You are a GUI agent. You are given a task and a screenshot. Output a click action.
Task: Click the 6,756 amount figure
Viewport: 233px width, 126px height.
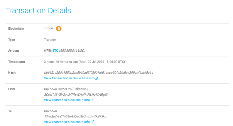[x=48, y=50]
